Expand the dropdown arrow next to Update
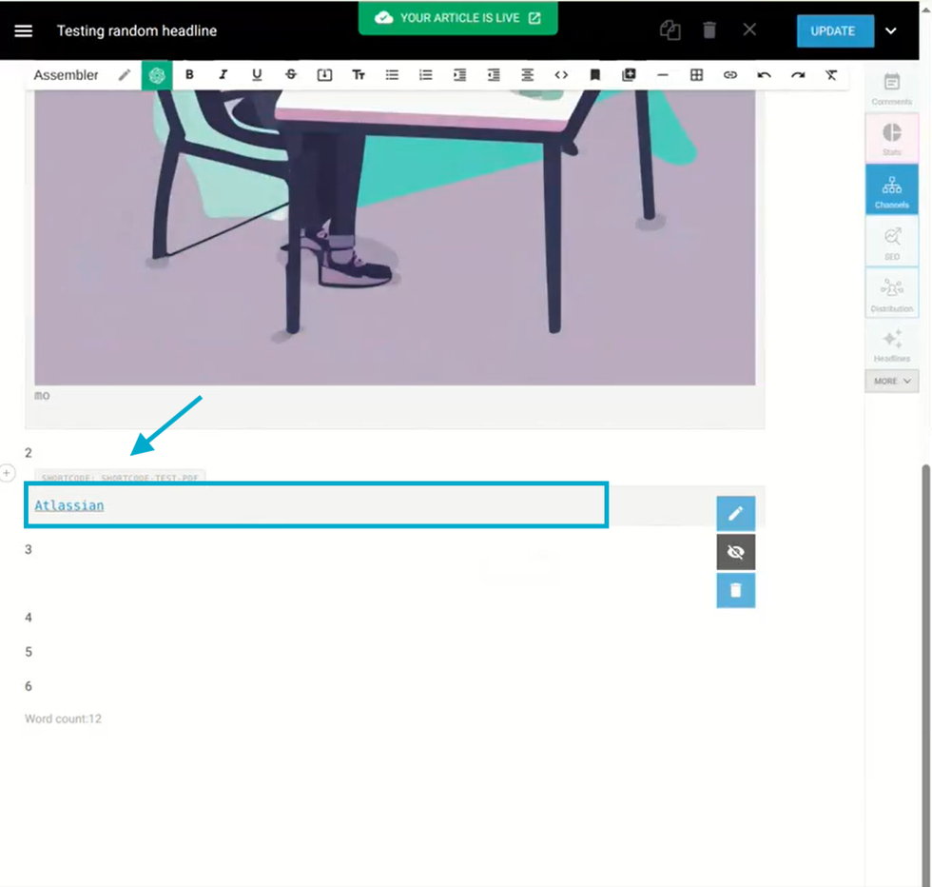932x887 pixels. point(891,30)
